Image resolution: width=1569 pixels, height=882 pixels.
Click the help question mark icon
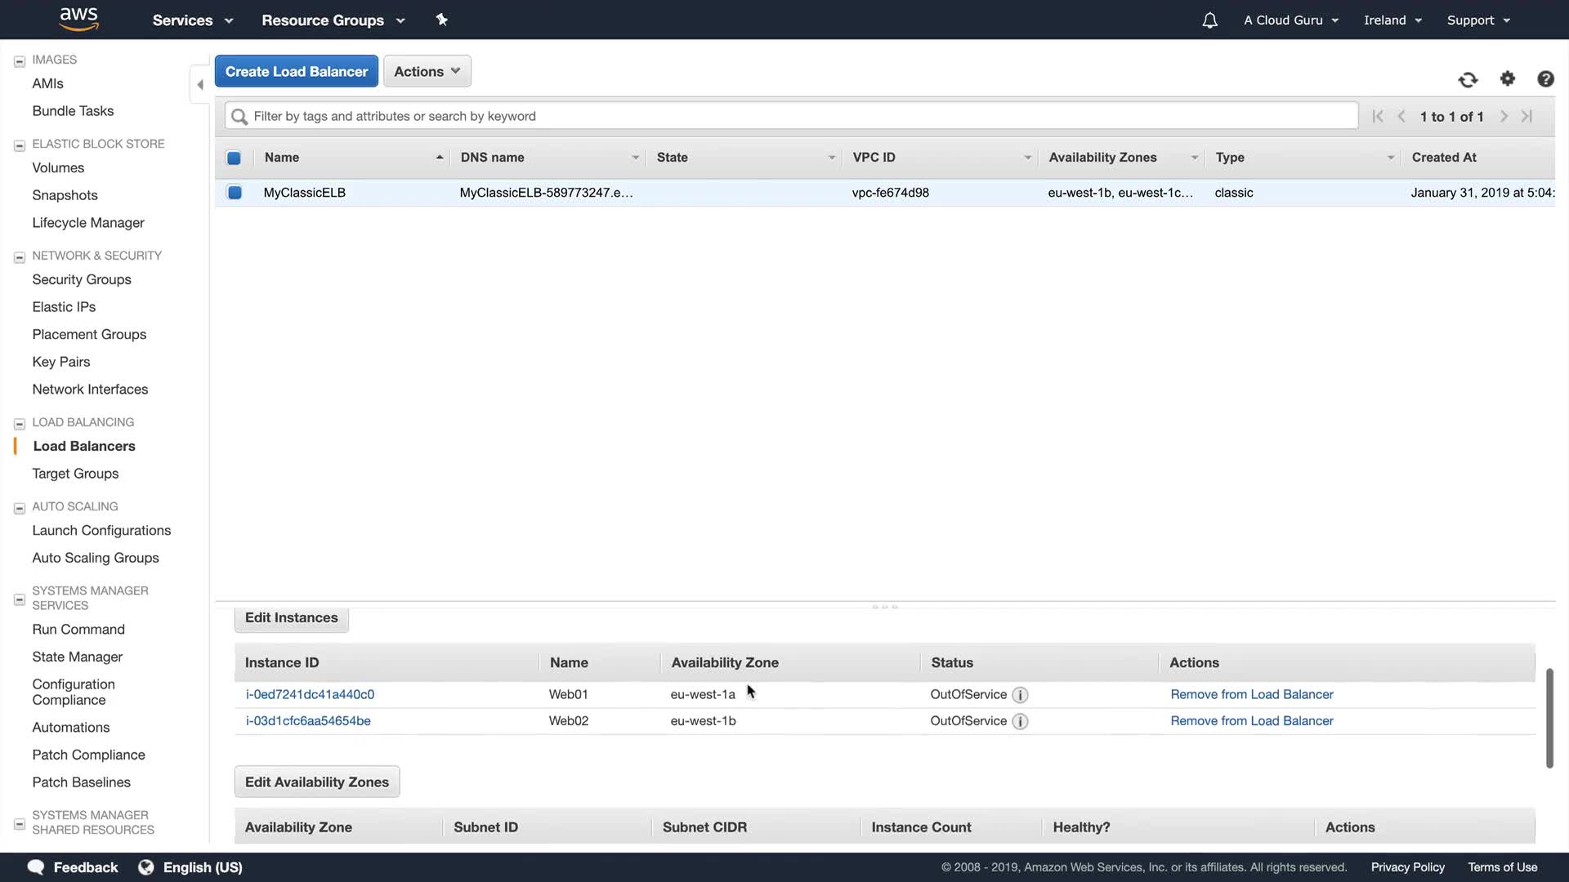click(1545, 78)
